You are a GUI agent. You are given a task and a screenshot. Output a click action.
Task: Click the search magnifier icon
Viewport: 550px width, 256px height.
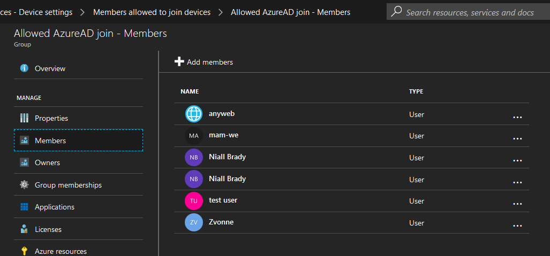(x=396, y=11)
